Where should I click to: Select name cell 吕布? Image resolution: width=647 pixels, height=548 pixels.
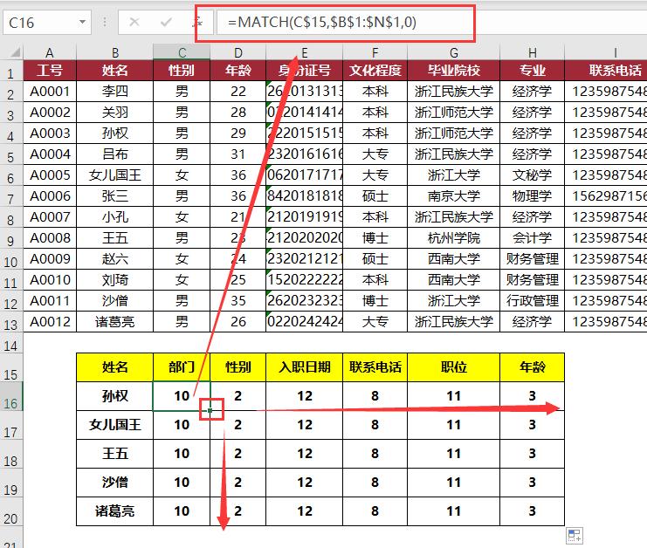114,154
